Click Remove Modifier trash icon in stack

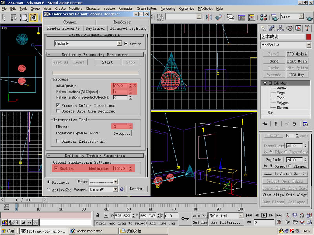pyautogui.click(x=294, y=124)
